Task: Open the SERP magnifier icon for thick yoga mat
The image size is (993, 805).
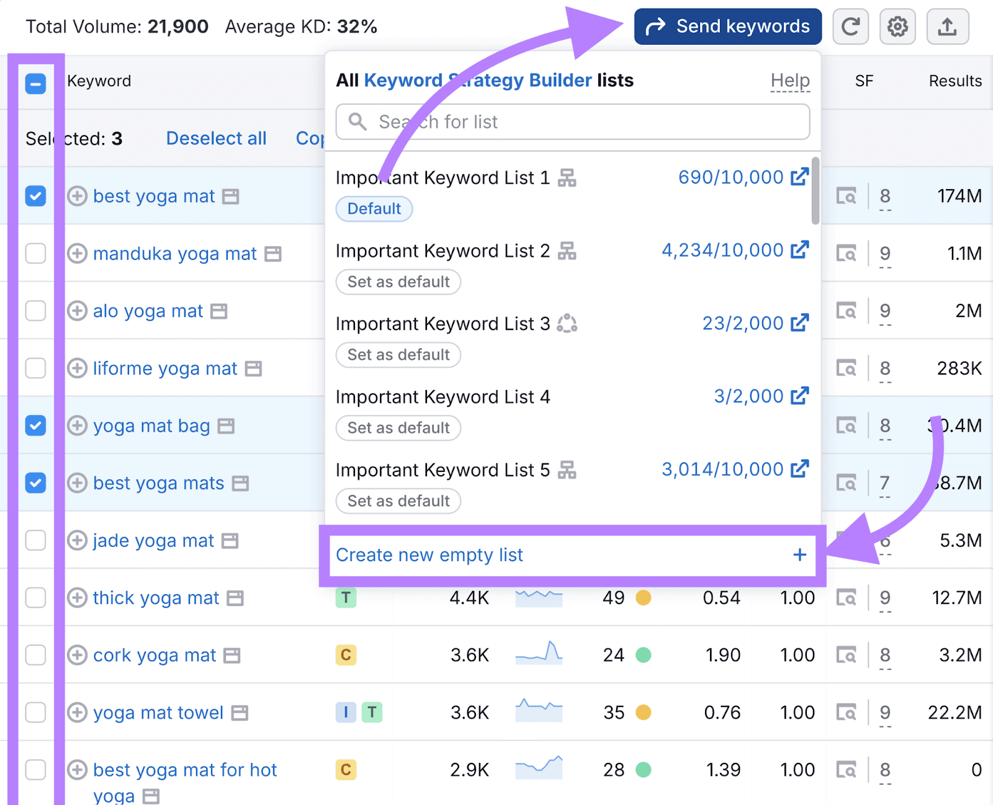Action: pyautogui.click(x=847, y=598)
